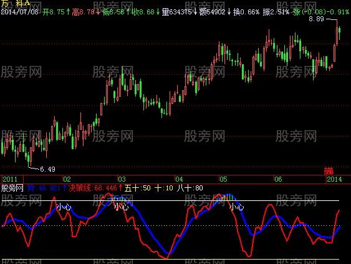Select the 03 month marker on timeline
Image resolution: width=351 pixels, height=264 pixels.
pos(122,179)
